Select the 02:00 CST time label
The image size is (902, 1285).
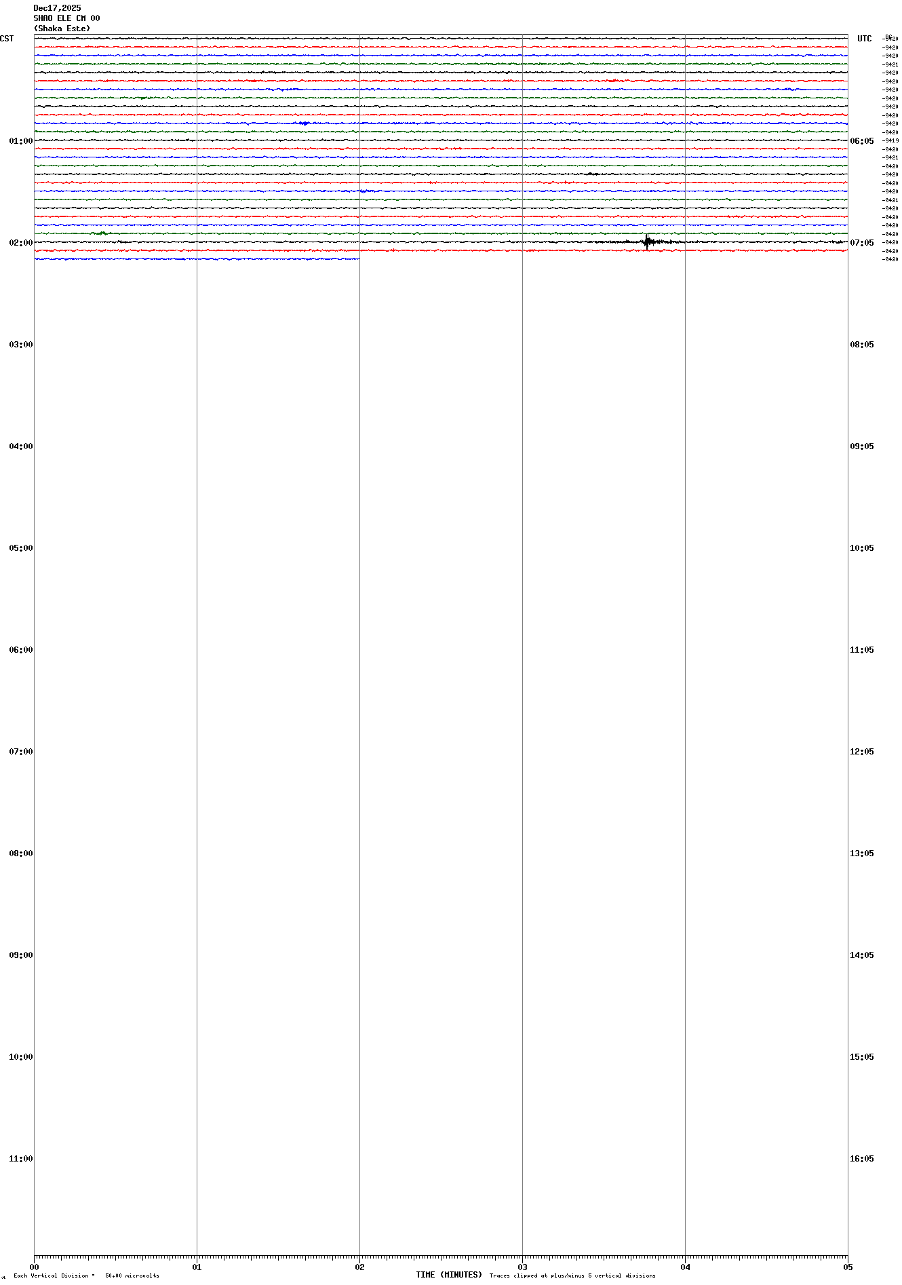[20, 243]
